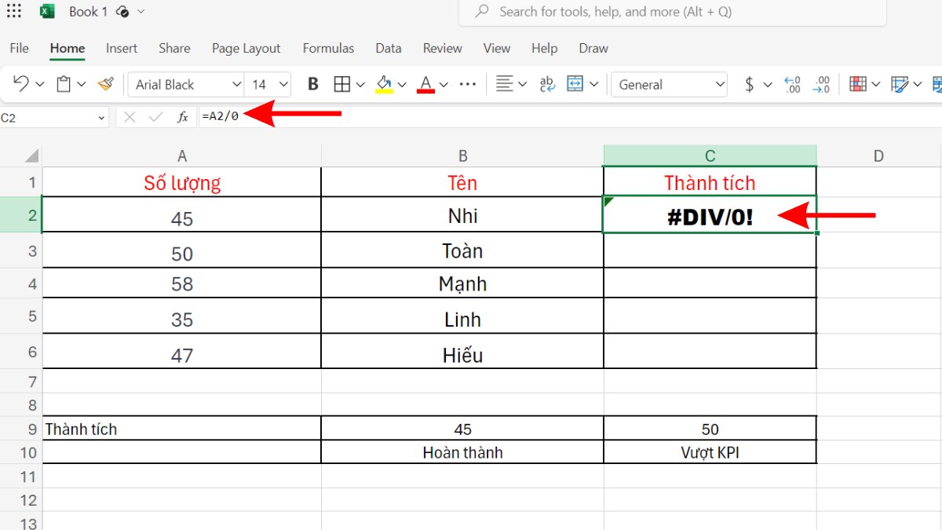Switch to the Data tab
The image size is (942, 530).
pos(389,48)
